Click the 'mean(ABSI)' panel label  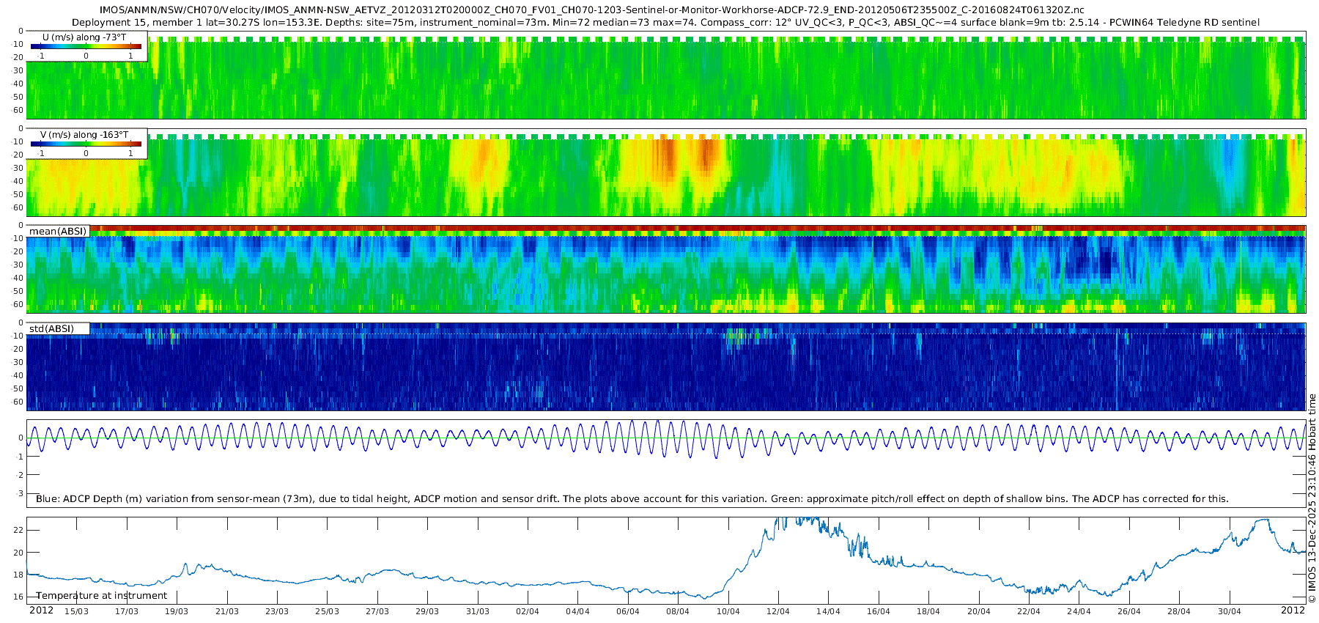tap(58, 231)
